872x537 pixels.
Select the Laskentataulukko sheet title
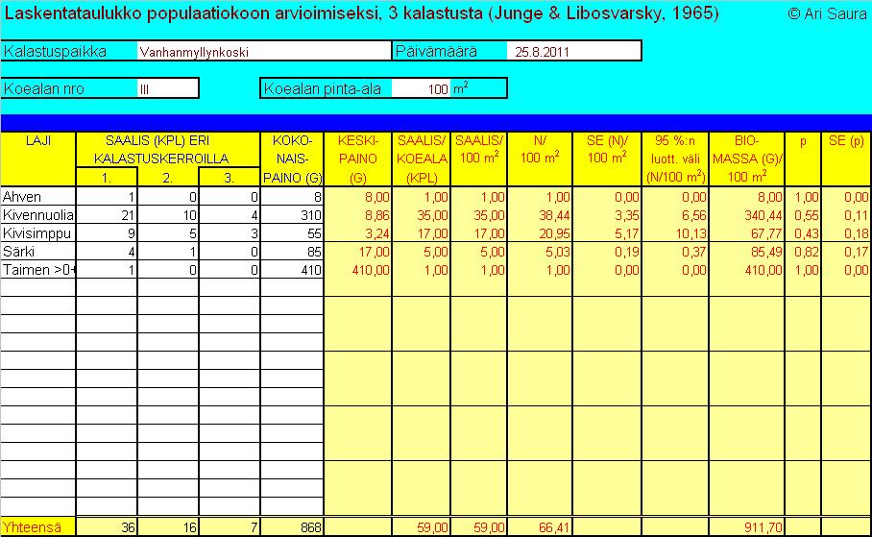(x=361, y=13)
